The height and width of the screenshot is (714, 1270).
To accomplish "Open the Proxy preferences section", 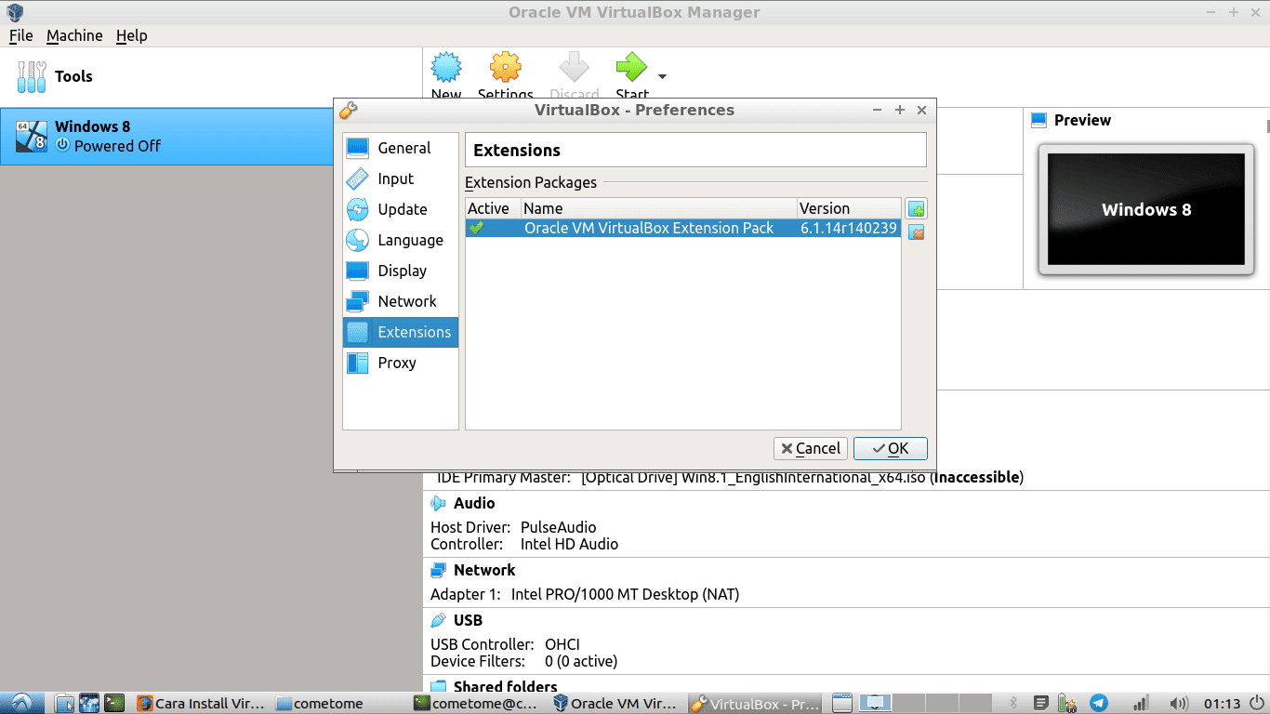I will (x=400, y=363).
